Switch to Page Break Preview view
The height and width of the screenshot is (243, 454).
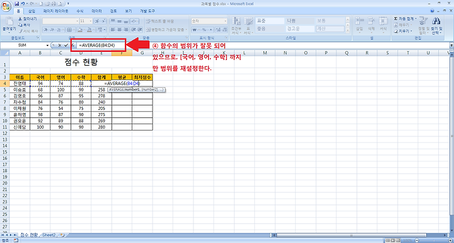click(x=398, y=240)
